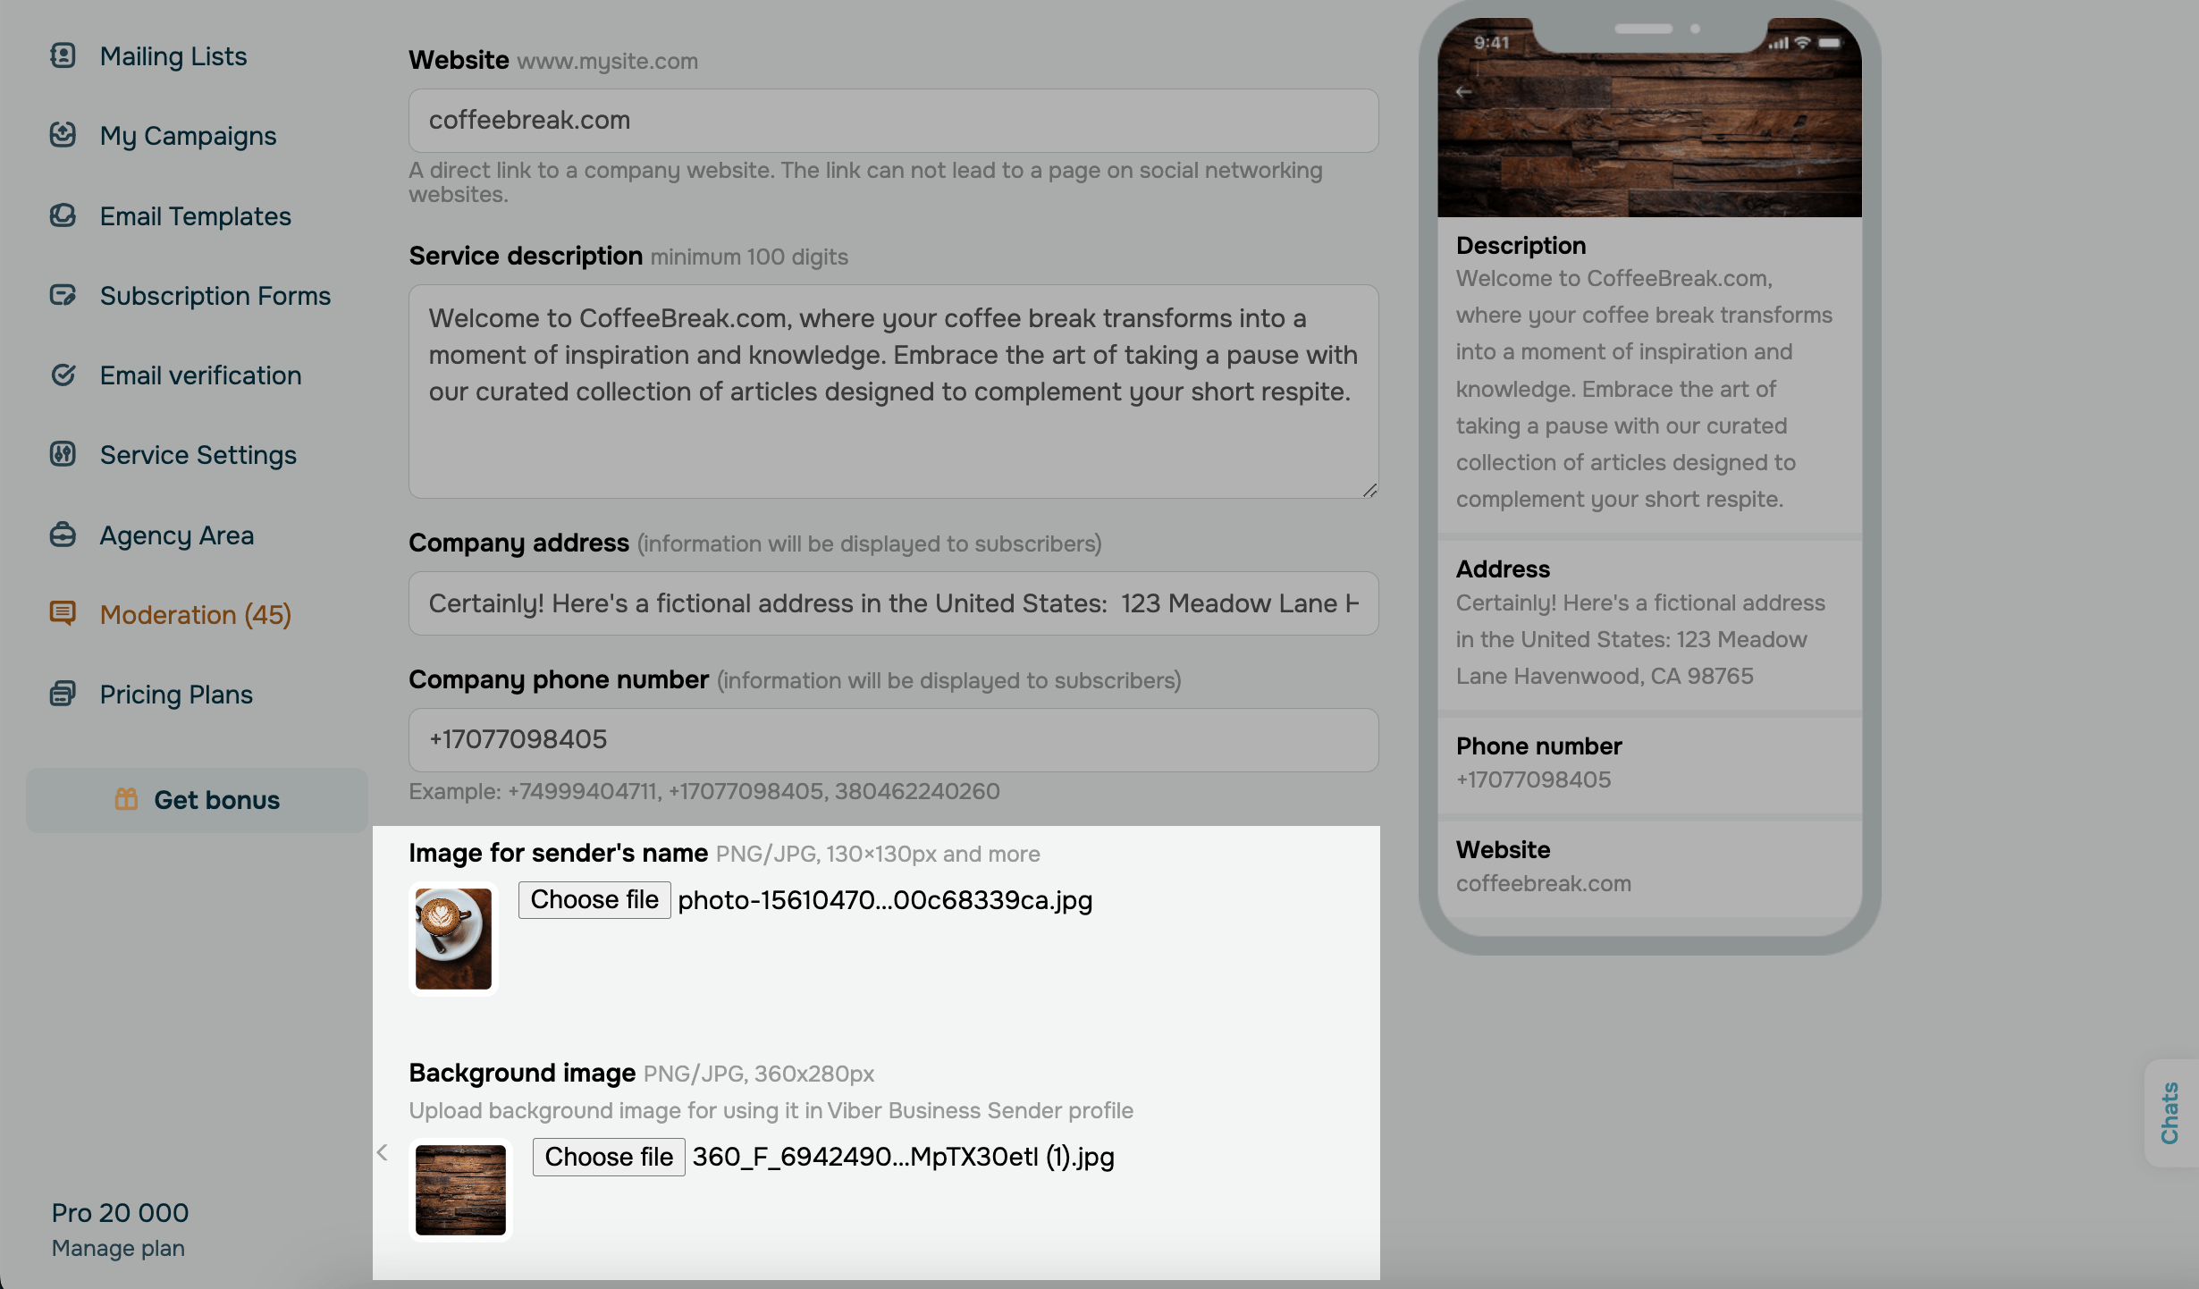Image resolution: width=2199 pixels, height=1289 pixels.
Task: Open Moderation (45) menu item
Action: click(195, 614)
